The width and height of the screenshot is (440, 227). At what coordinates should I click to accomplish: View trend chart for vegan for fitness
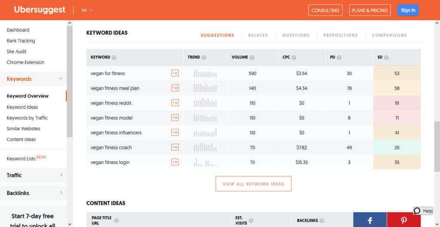coord(205,73)
